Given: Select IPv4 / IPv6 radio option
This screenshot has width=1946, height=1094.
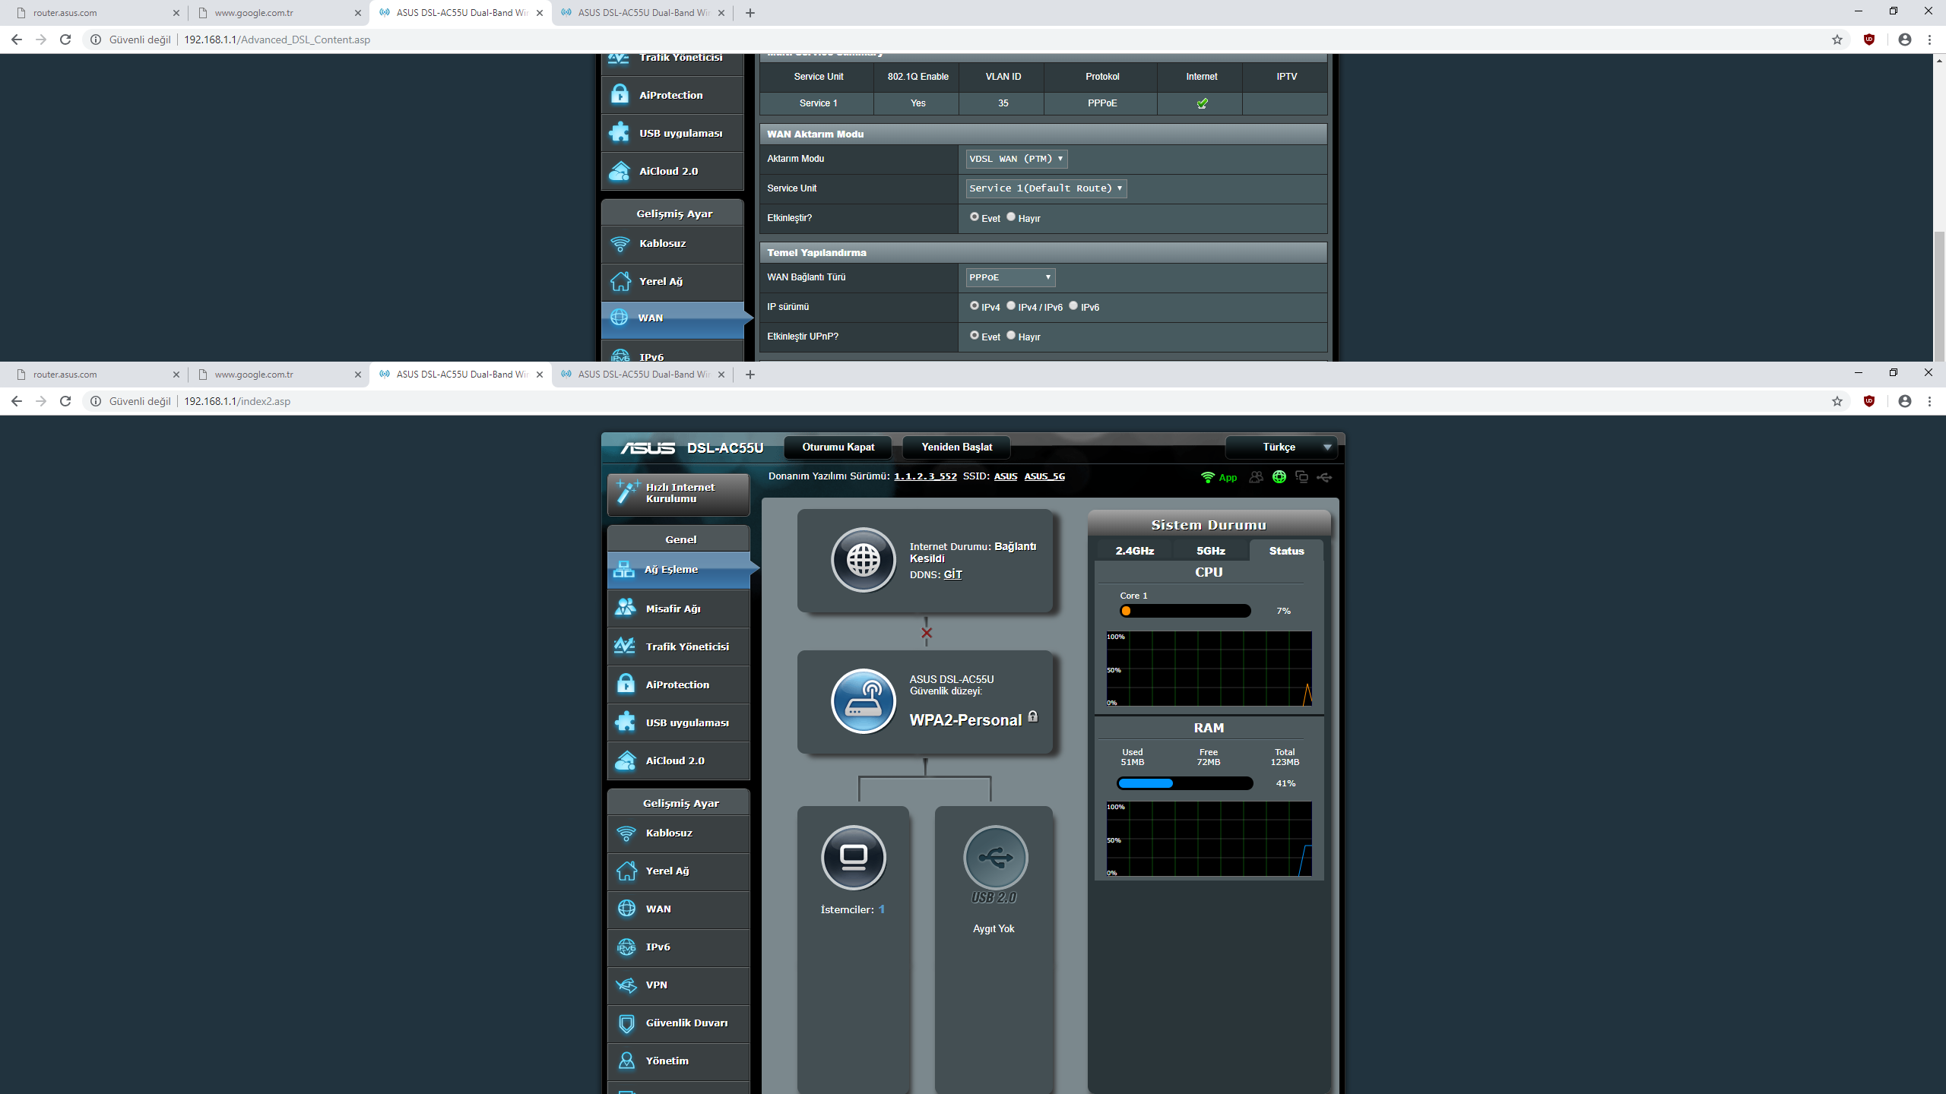Looking at the screenshot, I should tap(1011, 306).
